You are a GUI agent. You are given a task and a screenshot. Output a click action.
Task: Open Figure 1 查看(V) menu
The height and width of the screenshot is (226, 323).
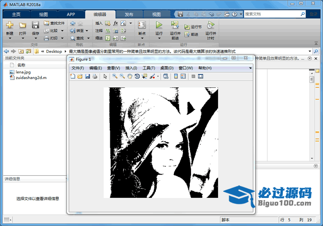click(x=113, y=68)
